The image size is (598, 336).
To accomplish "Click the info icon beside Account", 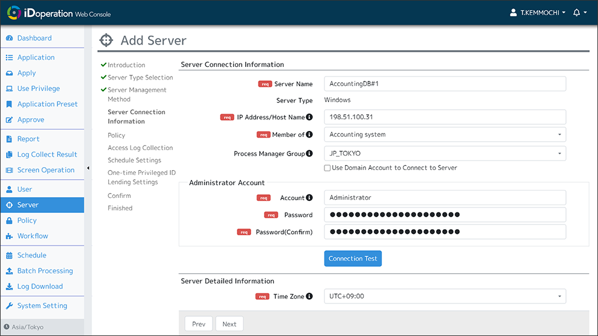I will point(309,197).
